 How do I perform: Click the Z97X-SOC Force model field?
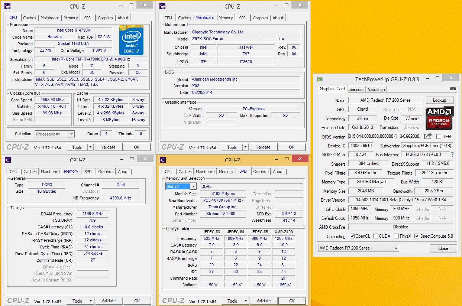coord(225,39)
